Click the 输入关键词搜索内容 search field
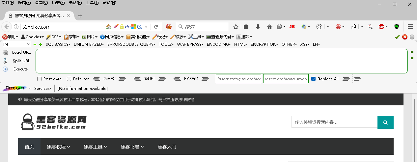The width and height of the screenshot is (417, 162). pyautogui.click(x=334, y=122)
